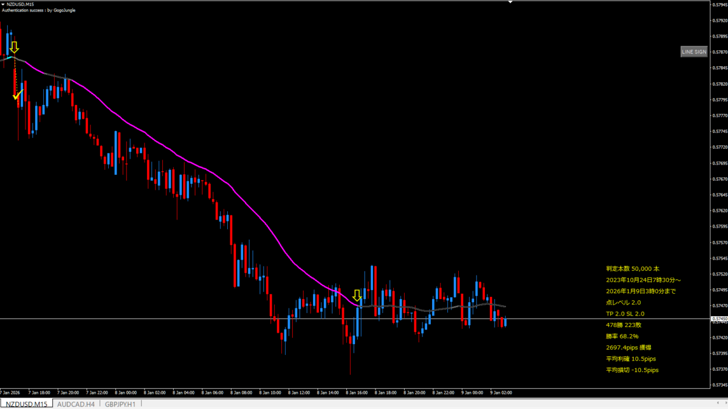Select the white horizontal price line
The image size is (728, 409).
click(182, 319)
